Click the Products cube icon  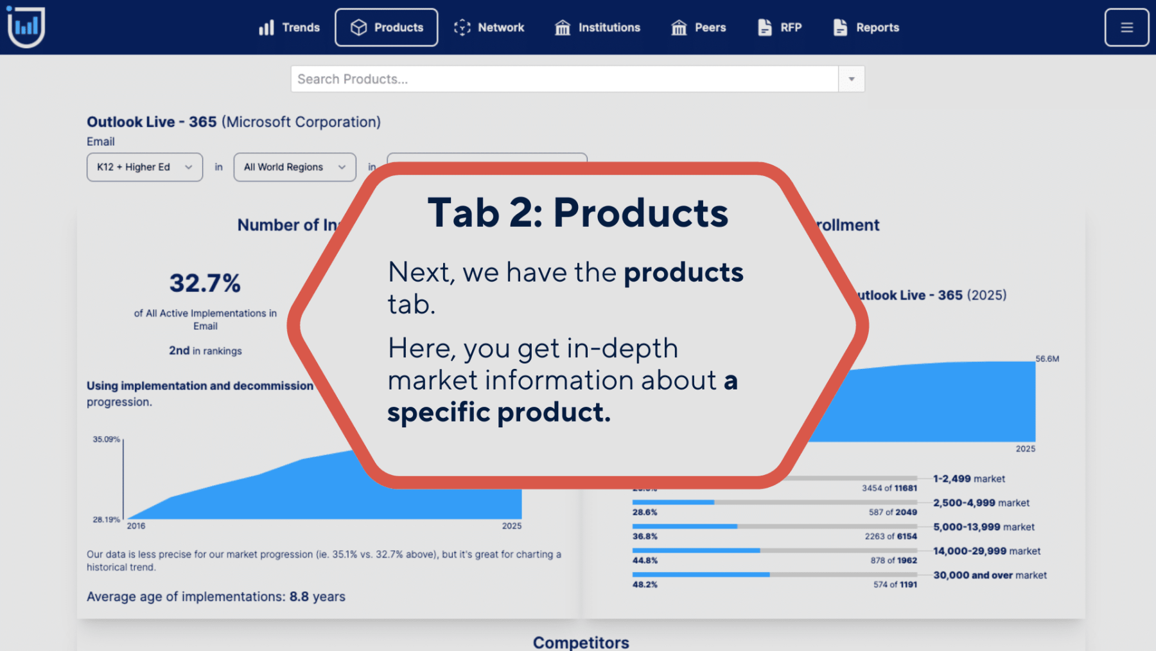[x=358, y=28]
